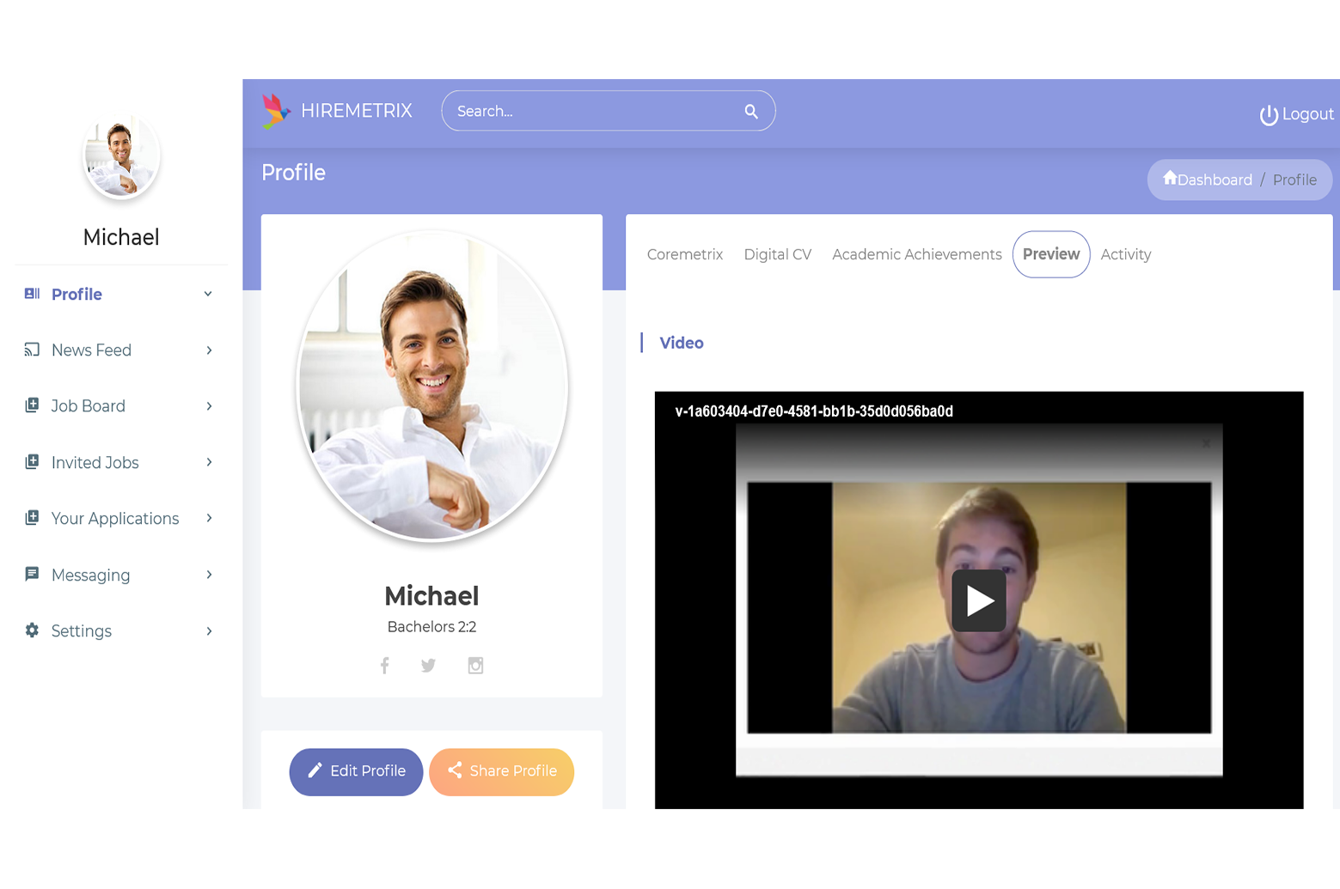Image resolution: width=1340 pixels, height=889 pixels.
Task: Click the Profile page heading
Action: (293, 173)
